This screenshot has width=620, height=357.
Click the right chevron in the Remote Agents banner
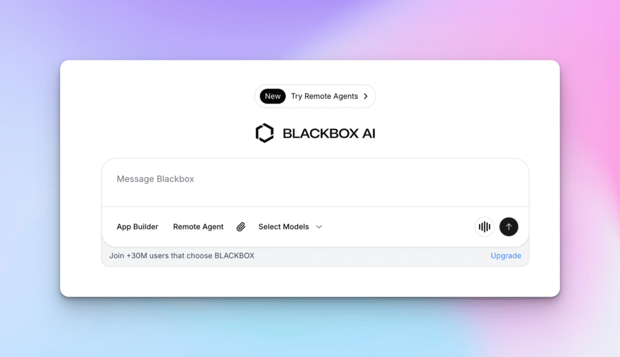(366, 96)
